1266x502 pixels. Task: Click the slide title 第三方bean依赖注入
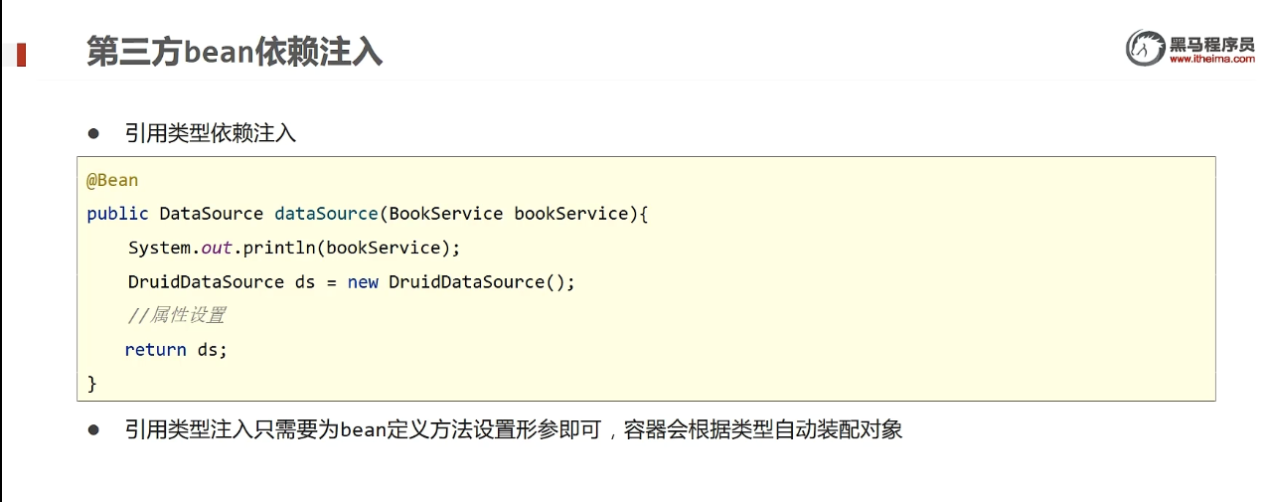[x=235, y=52]
